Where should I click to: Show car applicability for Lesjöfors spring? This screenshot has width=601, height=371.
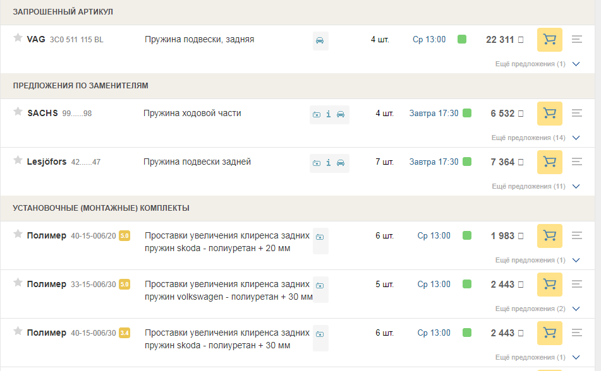coord(341,163)
